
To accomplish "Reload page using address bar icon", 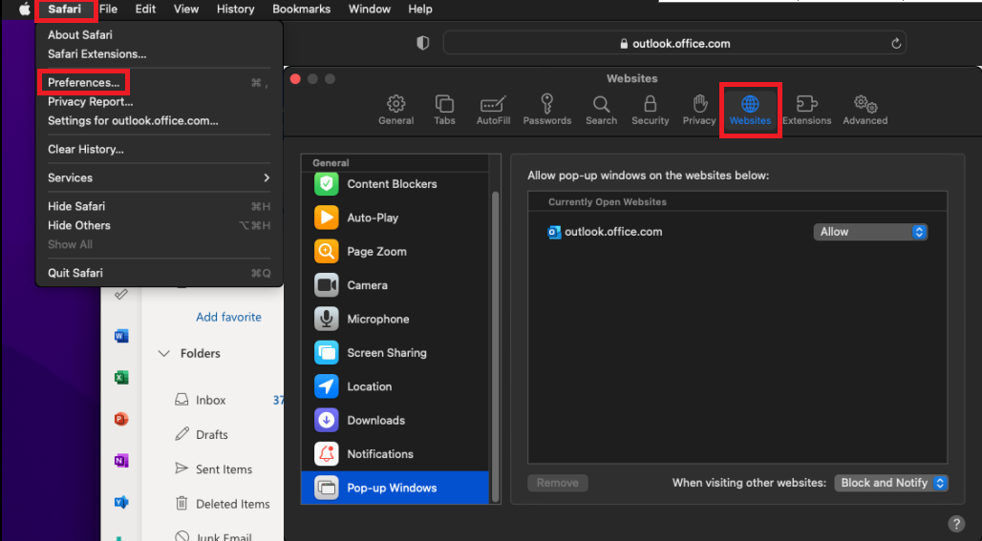I will (x=895, y=43).
